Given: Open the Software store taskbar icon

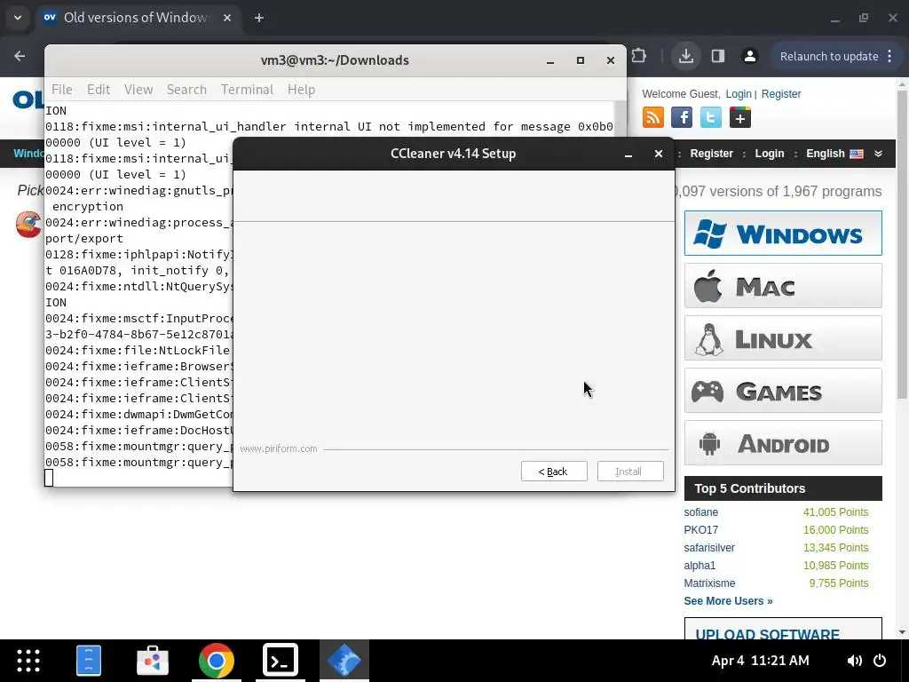Looking at the screenshot, I should click(x=153, y=661).
